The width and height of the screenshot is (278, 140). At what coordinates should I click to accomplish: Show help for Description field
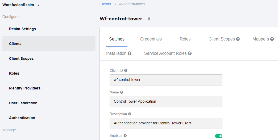point(130,114)
